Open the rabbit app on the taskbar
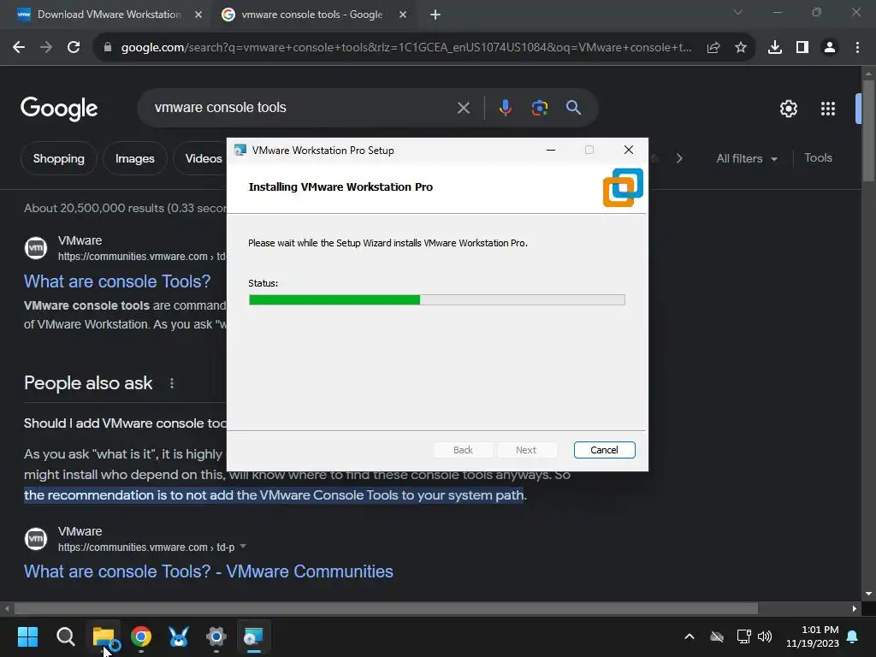The width and height of the screenshot is (876, 657). pos(178,636)
